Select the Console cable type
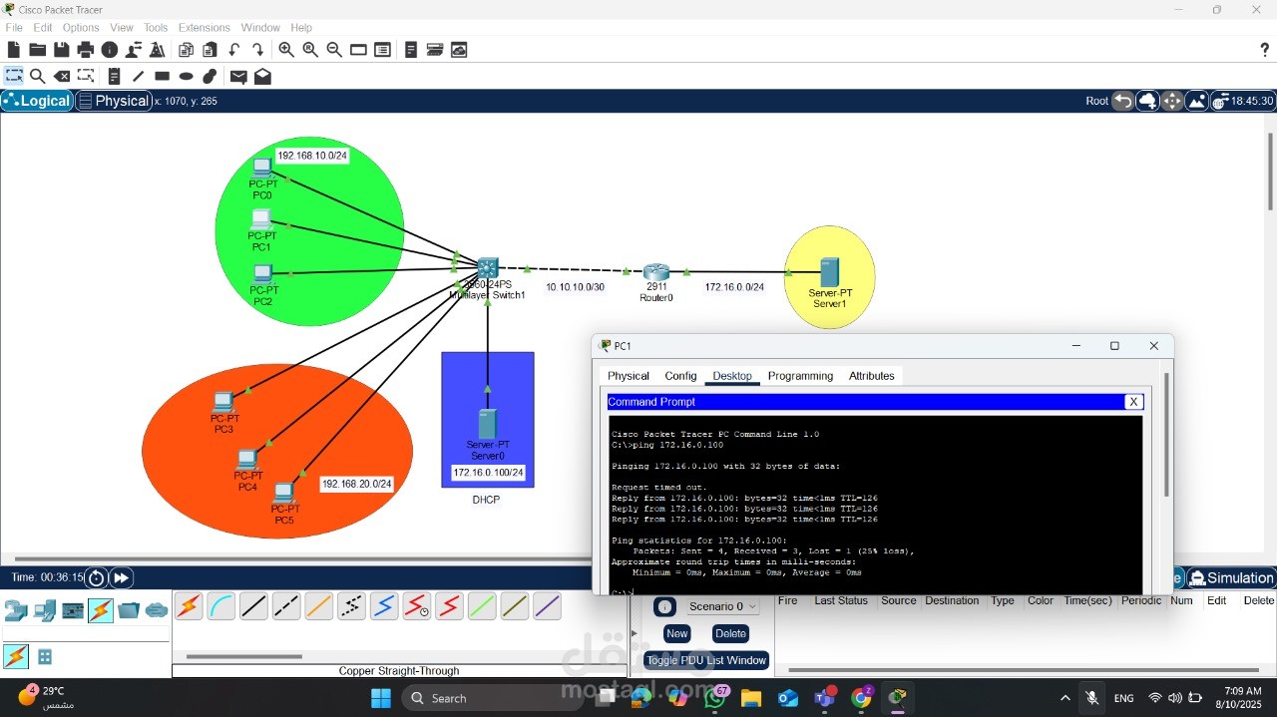The width and height of the screenshot is (1277, 717). click(x=220, y=605)
